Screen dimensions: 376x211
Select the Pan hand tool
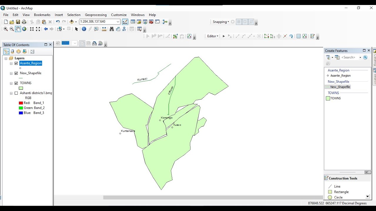(x=18, y=29)
